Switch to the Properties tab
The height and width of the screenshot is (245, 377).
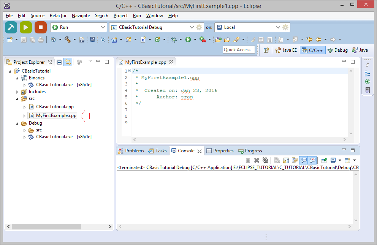pyautogui.click(x=220, y=151)
